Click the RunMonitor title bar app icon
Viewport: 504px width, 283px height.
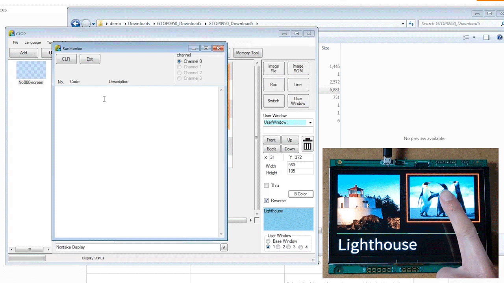[58, 48]
